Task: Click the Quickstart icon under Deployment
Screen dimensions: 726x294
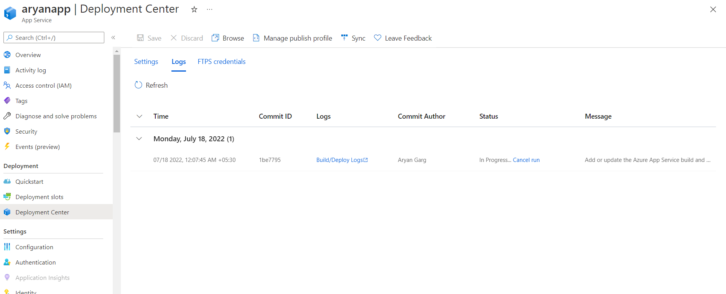Action: (7, 181)
